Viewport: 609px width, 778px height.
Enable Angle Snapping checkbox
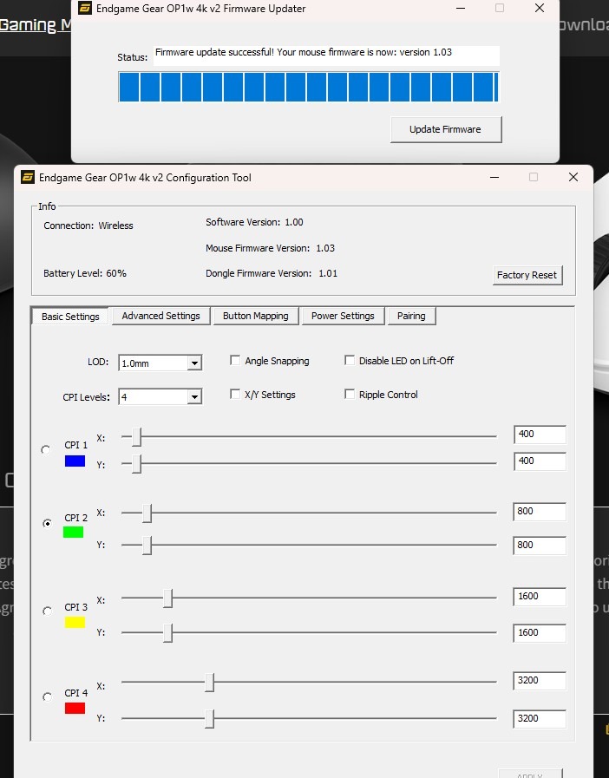click(235, 360)
